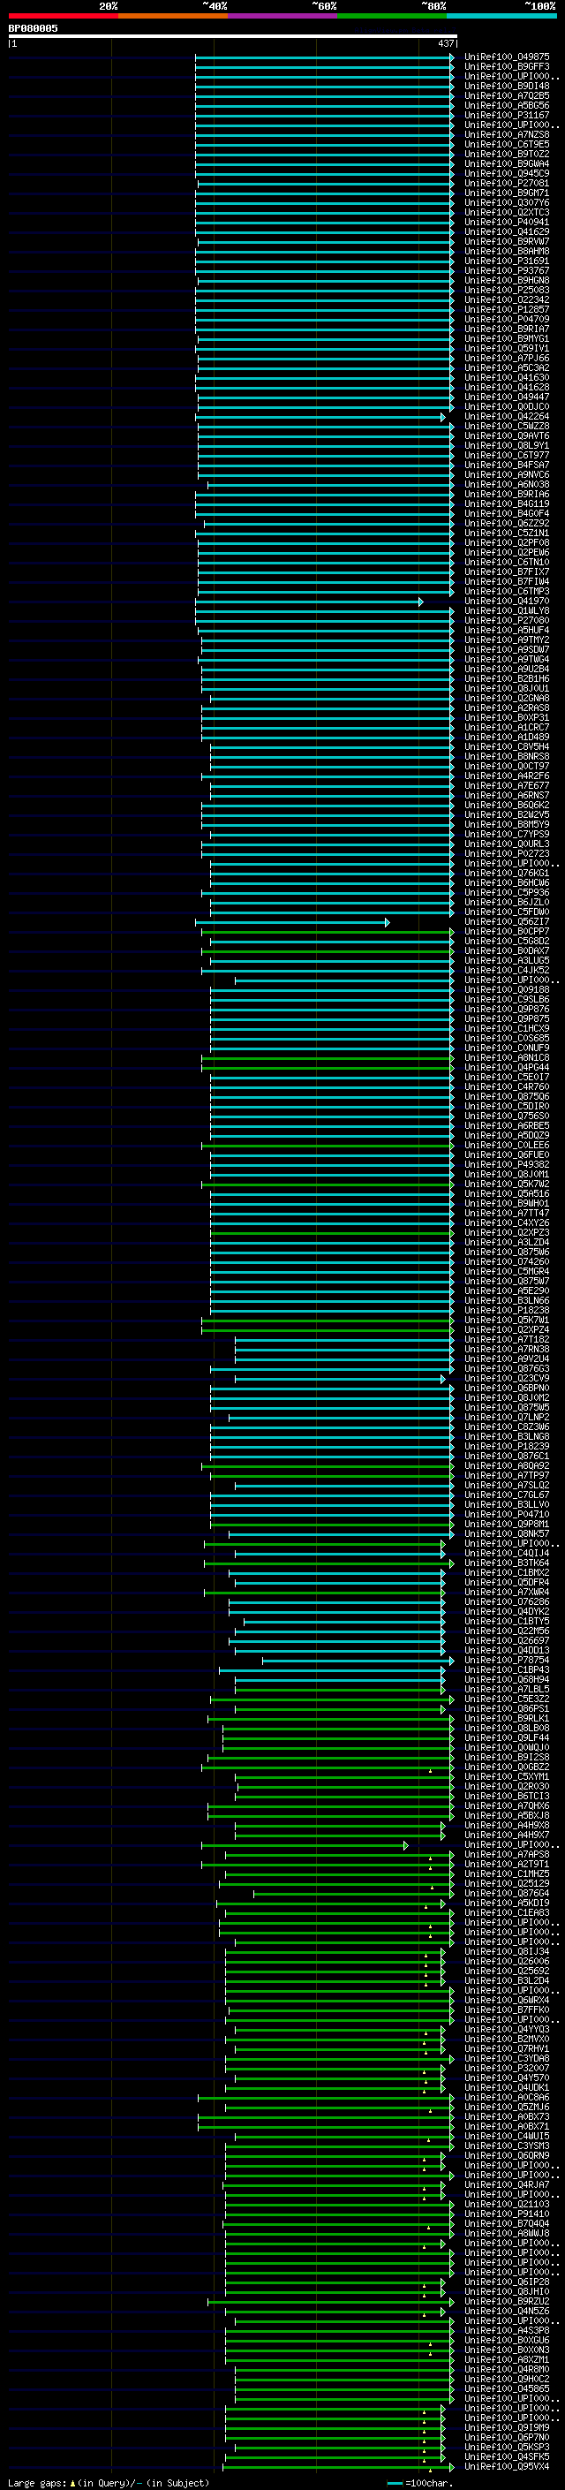
Task: Open hit UniRef100_Q41629
Action: (507, 232)
